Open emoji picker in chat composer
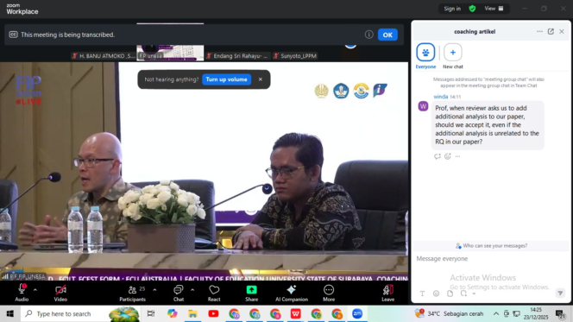Image resolution: width=573 pixels, height=322 pixels. (x=436, y=294)
